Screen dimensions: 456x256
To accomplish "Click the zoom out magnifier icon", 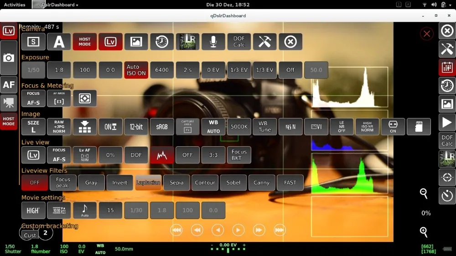I will click(x=424, y=193).
